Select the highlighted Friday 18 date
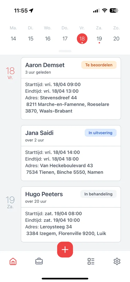Viewport: 130px width, 282px height. click(x=82, y=38)
